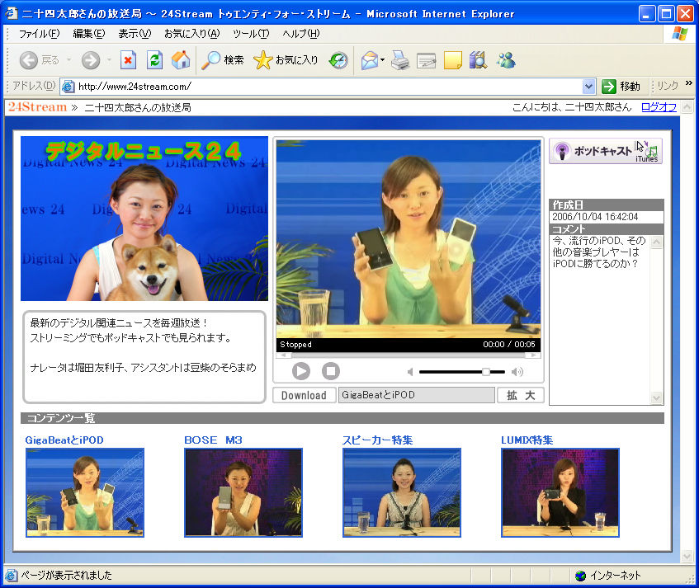699x588 pixels.
Task: Click the Download button
Action: click(x=304, y=395)
